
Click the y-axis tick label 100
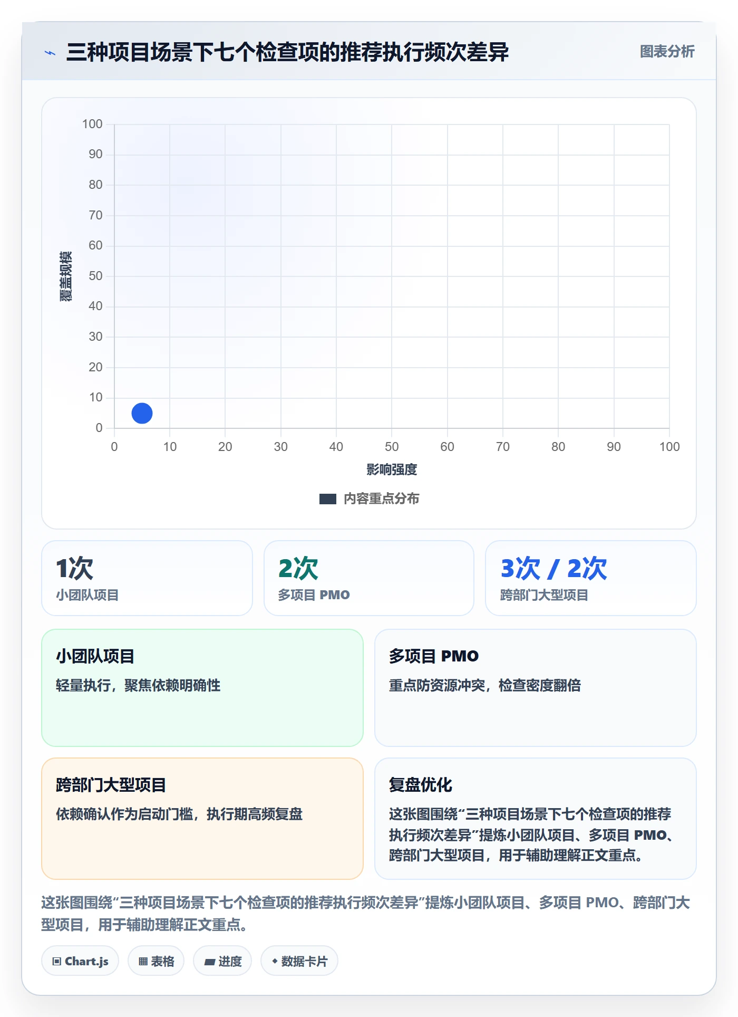click(92, 124)
